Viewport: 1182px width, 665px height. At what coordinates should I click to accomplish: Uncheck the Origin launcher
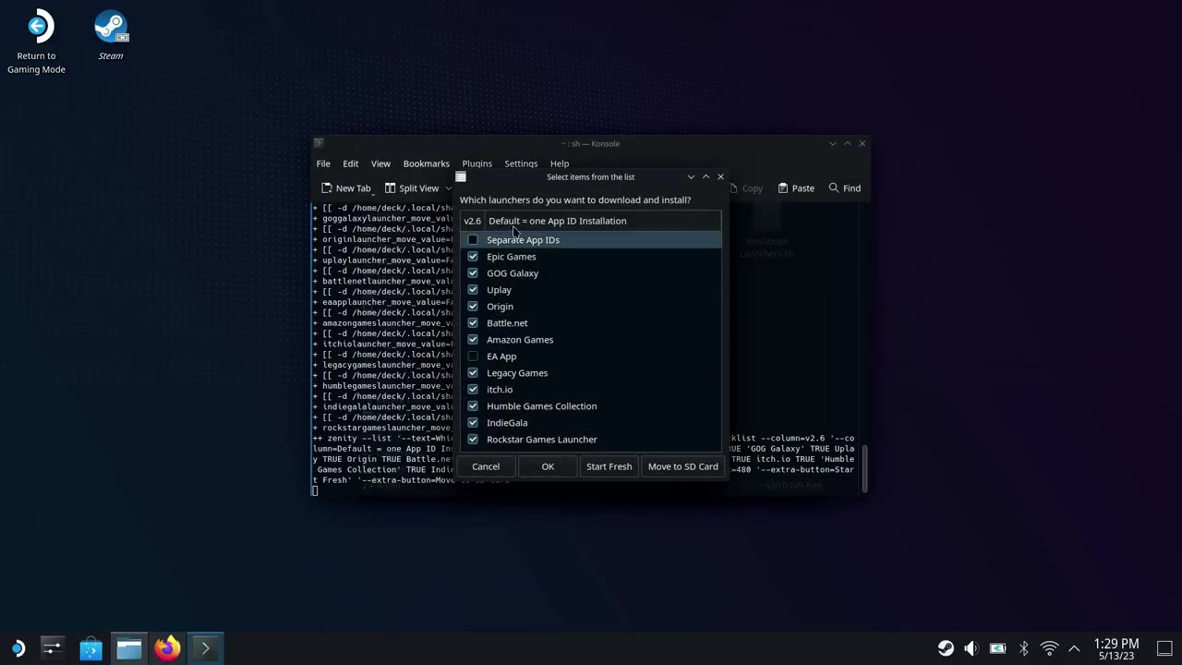point(473,307)
